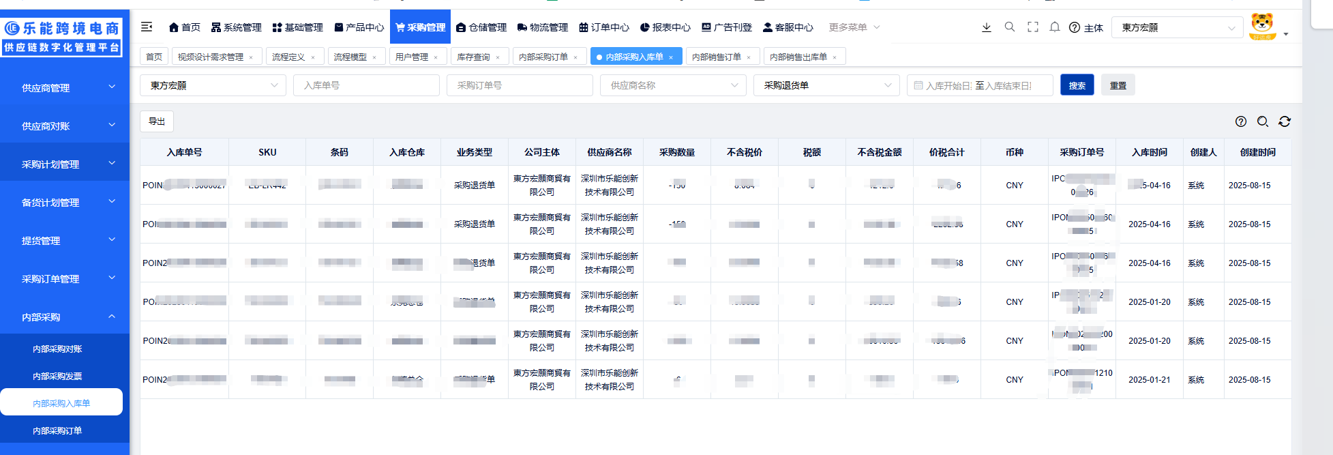This screenshot has height=455, width=1333.
Task: Click the download icon in top bar
Action: pyautogui.click(x=986, y=27)
